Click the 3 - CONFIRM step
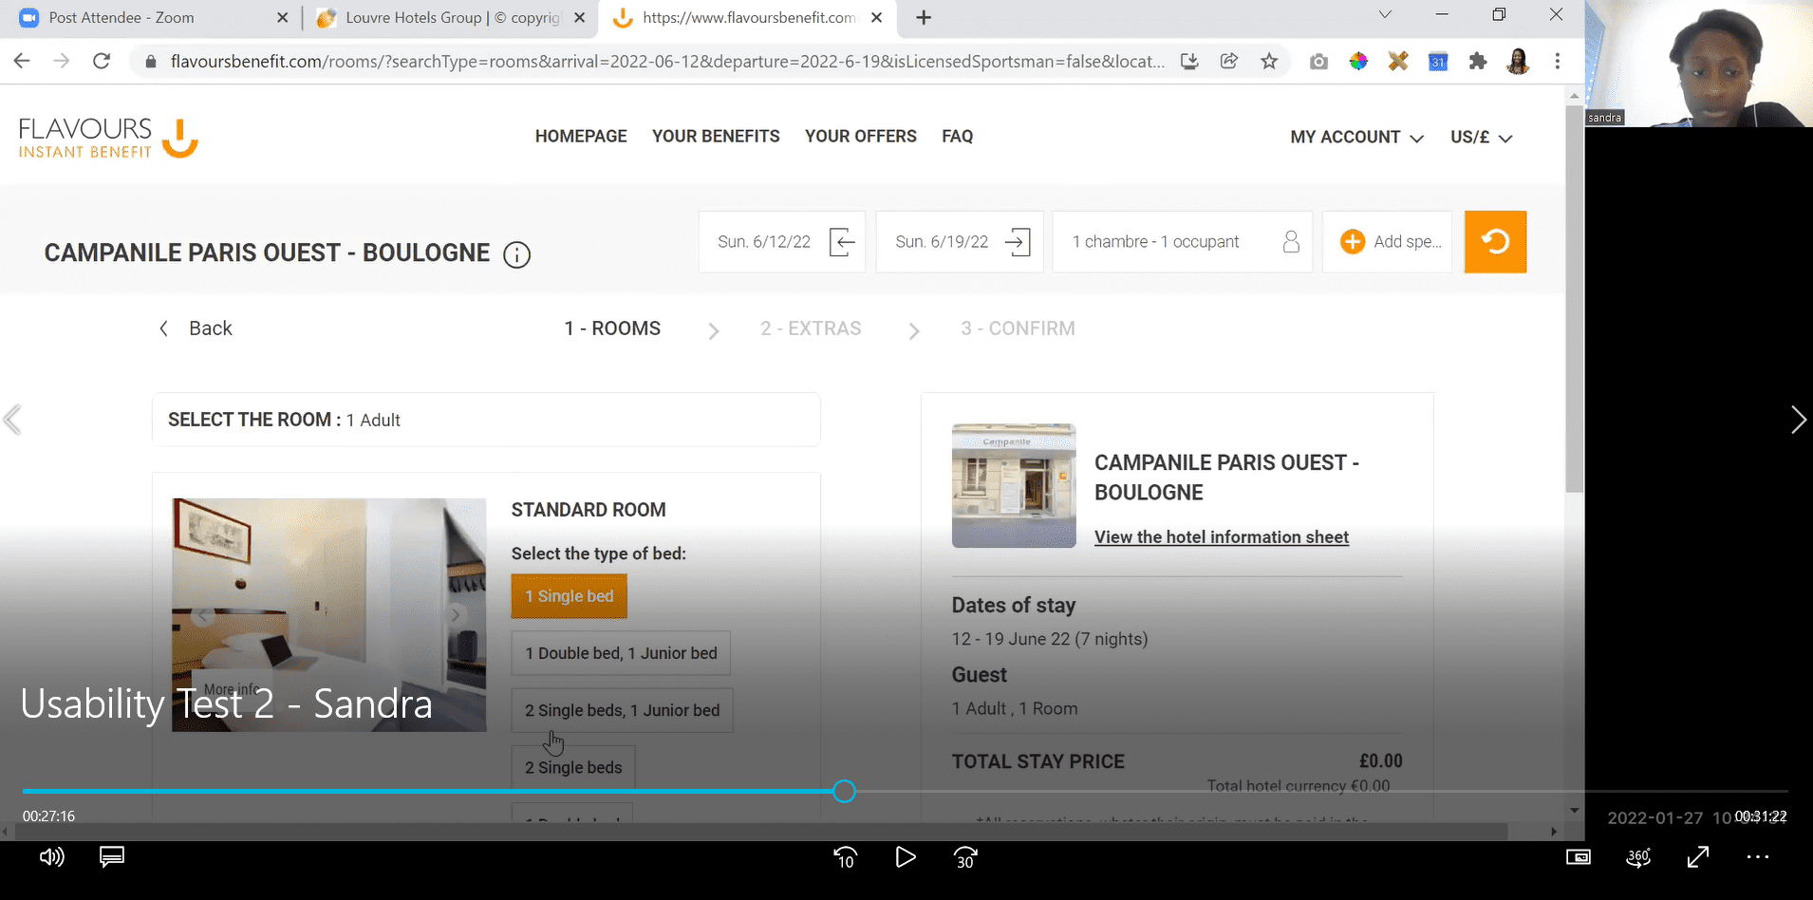This screenshot has height=900, width=1813. coord(1018,328)
